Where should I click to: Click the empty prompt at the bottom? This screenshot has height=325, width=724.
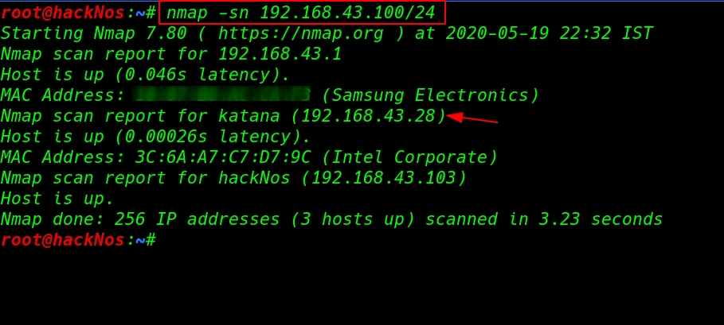tap(79, 240)
